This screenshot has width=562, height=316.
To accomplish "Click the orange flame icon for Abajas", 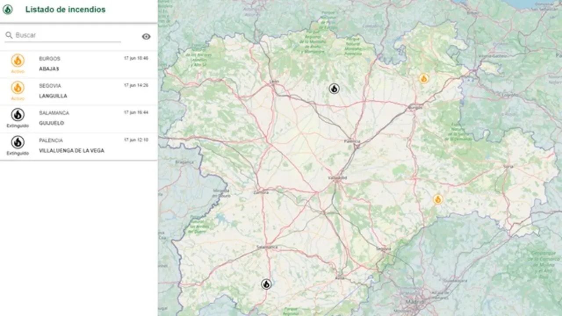I will coord(18,61).
